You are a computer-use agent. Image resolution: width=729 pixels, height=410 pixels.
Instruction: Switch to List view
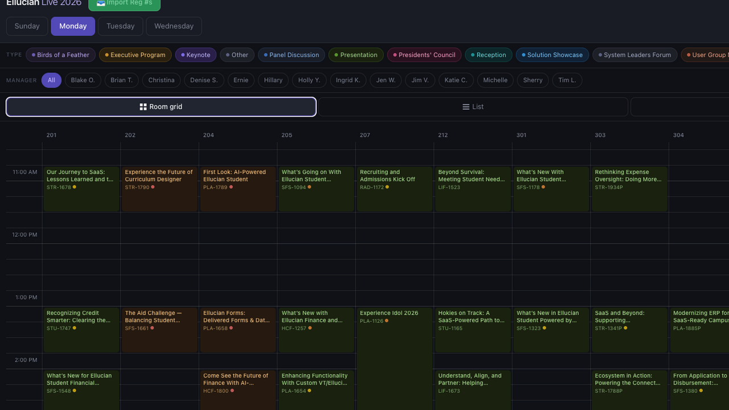[x=473, y=107]
